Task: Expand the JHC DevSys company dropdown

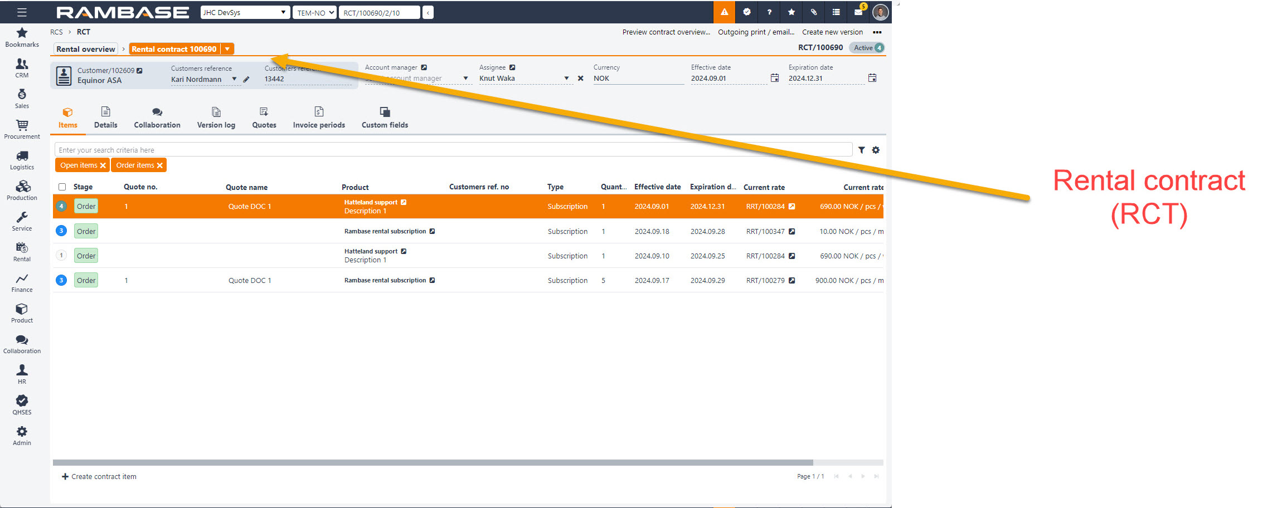Action: pyautogui.click(x=283, y=12)
